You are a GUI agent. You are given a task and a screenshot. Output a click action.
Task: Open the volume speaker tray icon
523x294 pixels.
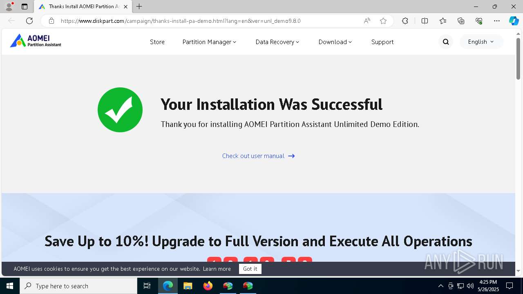pyautogui.click(x=470, y=286)
